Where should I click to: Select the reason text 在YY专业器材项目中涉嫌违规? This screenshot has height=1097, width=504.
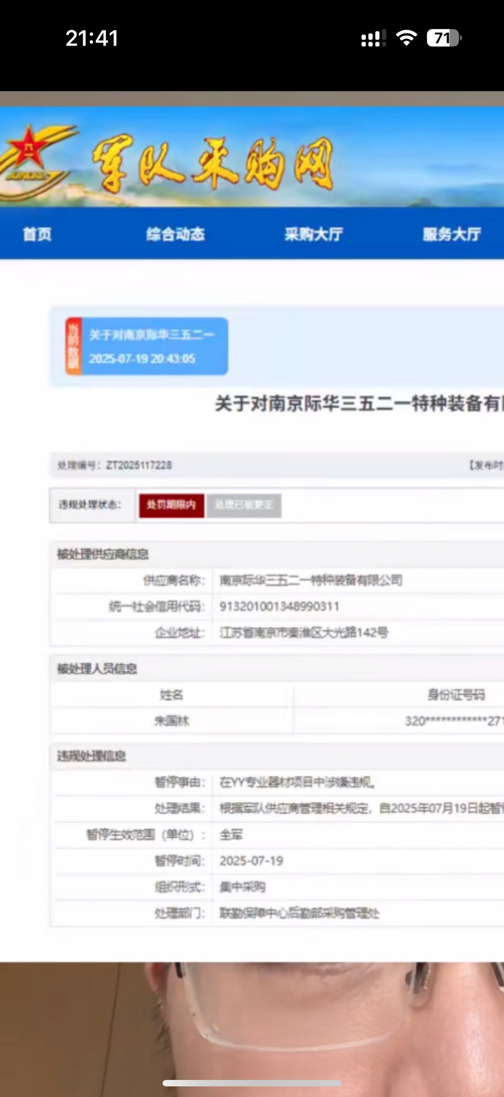[297, 782]
